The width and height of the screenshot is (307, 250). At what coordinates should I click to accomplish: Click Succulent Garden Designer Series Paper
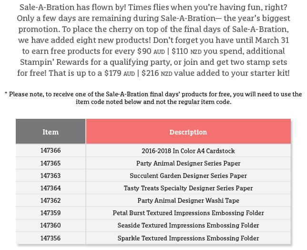188,176
